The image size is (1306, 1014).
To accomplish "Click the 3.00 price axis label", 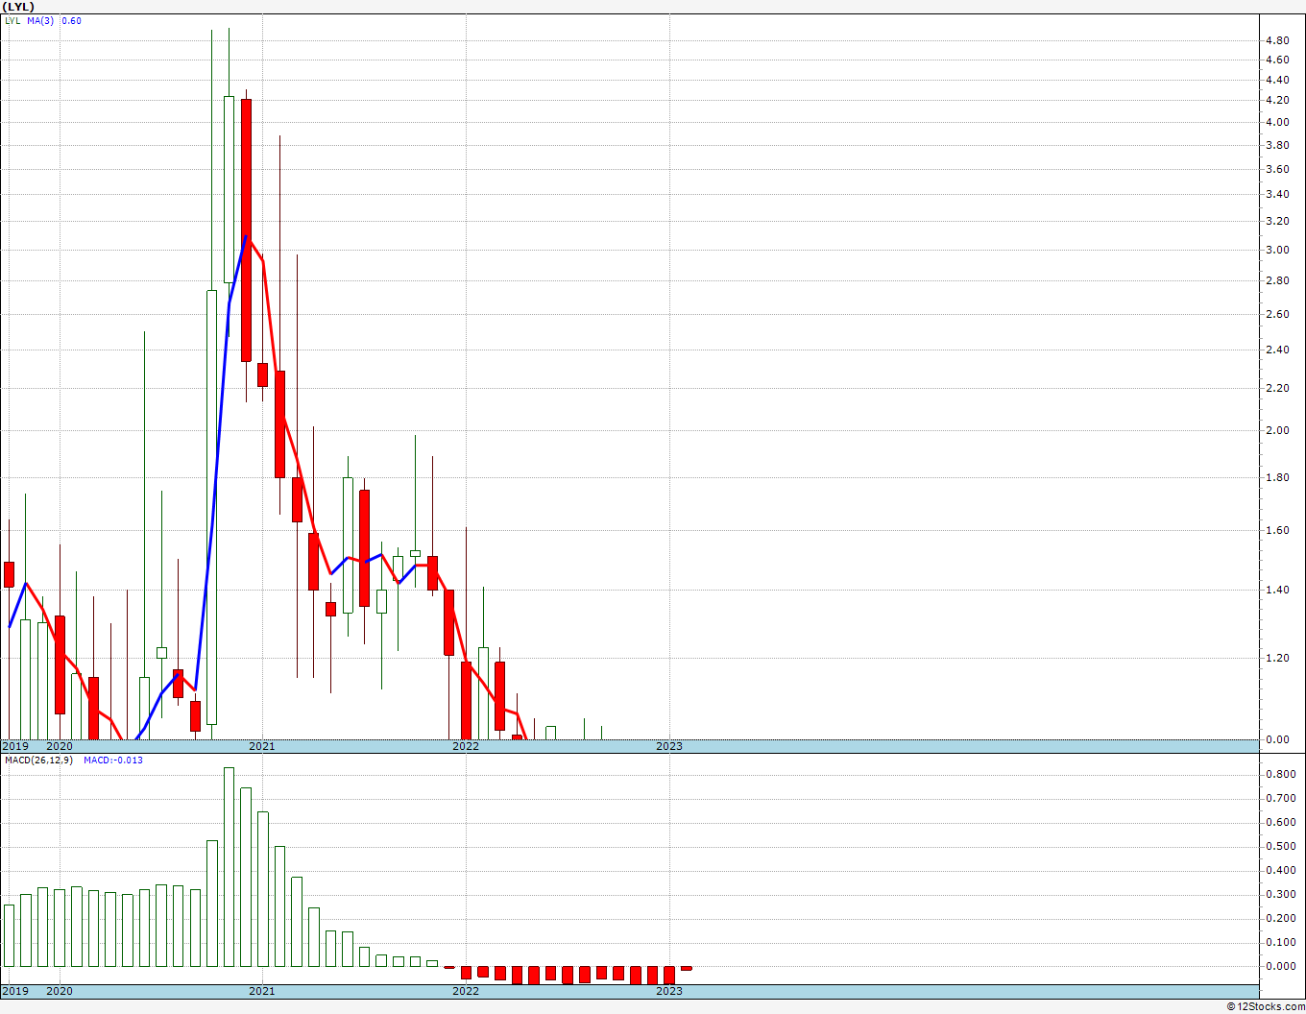I will click(1277, 251).
